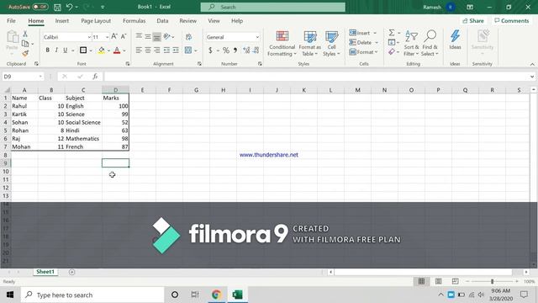Switch to the Insert tab

tap(61, 20)
